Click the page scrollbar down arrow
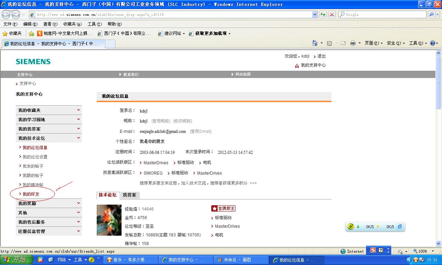Image resolution: width=442 pixels, height=265 pixels. click(x=439, y=243)
